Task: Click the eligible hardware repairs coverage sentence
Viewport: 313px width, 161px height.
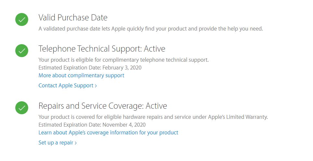Action: [x=153, y=117]
